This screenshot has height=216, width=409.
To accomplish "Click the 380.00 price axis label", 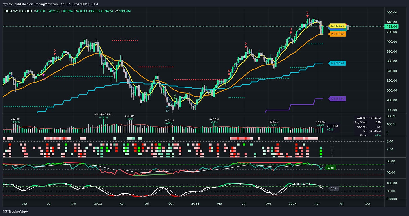I will pos(391,51).
